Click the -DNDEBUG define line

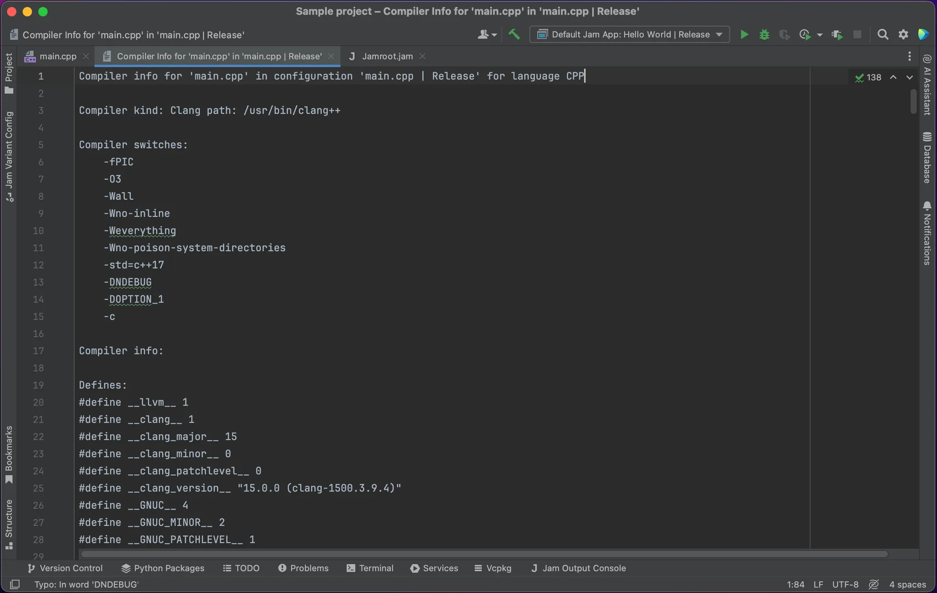click(127, 282)
